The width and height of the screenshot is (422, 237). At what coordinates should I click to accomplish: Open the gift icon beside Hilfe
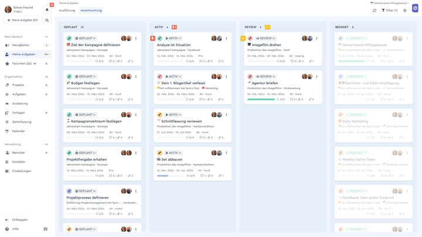tap(46, 229)
